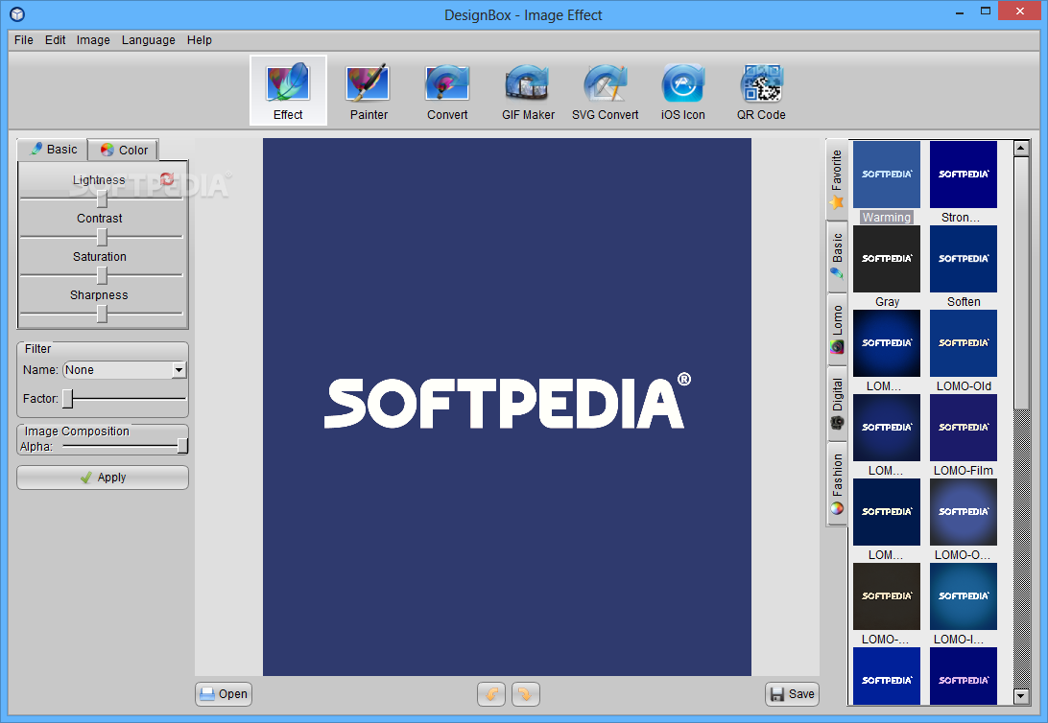Select the LOMO-Film effect thumbnail
Image resolution: width=1048 pixels, height=723 pixels.
point(964,428)
